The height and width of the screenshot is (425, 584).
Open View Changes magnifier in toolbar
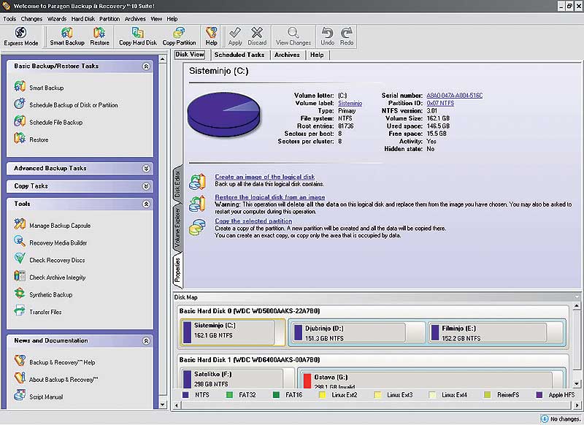coord(293,36)
